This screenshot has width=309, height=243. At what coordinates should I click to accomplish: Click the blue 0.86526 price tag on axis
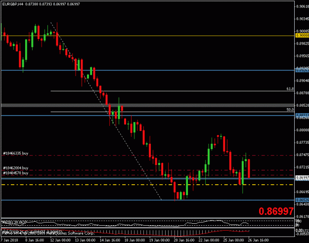302,200
